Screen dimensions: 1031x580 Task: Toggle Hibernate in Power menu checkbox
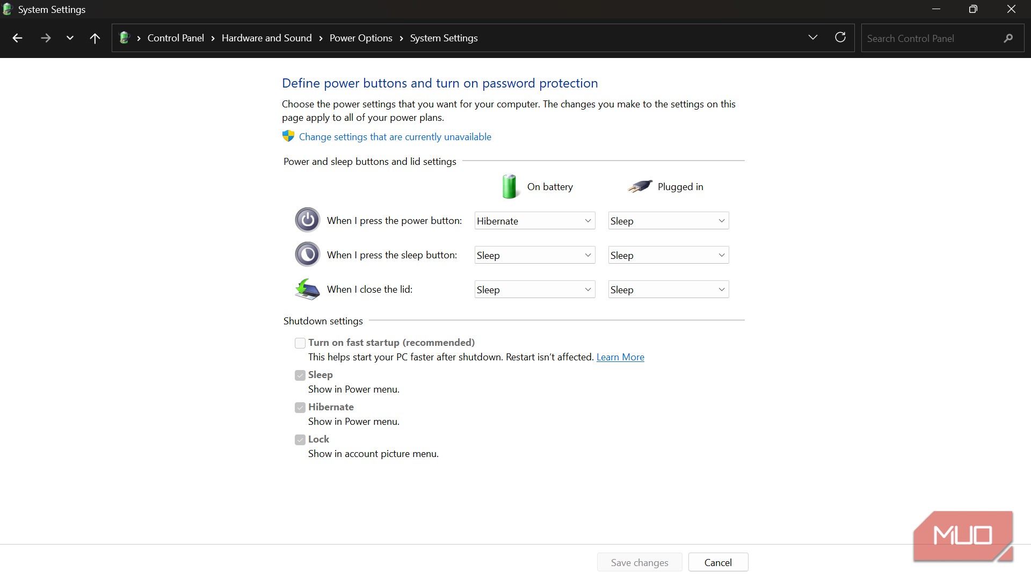(x=300, y=407)
